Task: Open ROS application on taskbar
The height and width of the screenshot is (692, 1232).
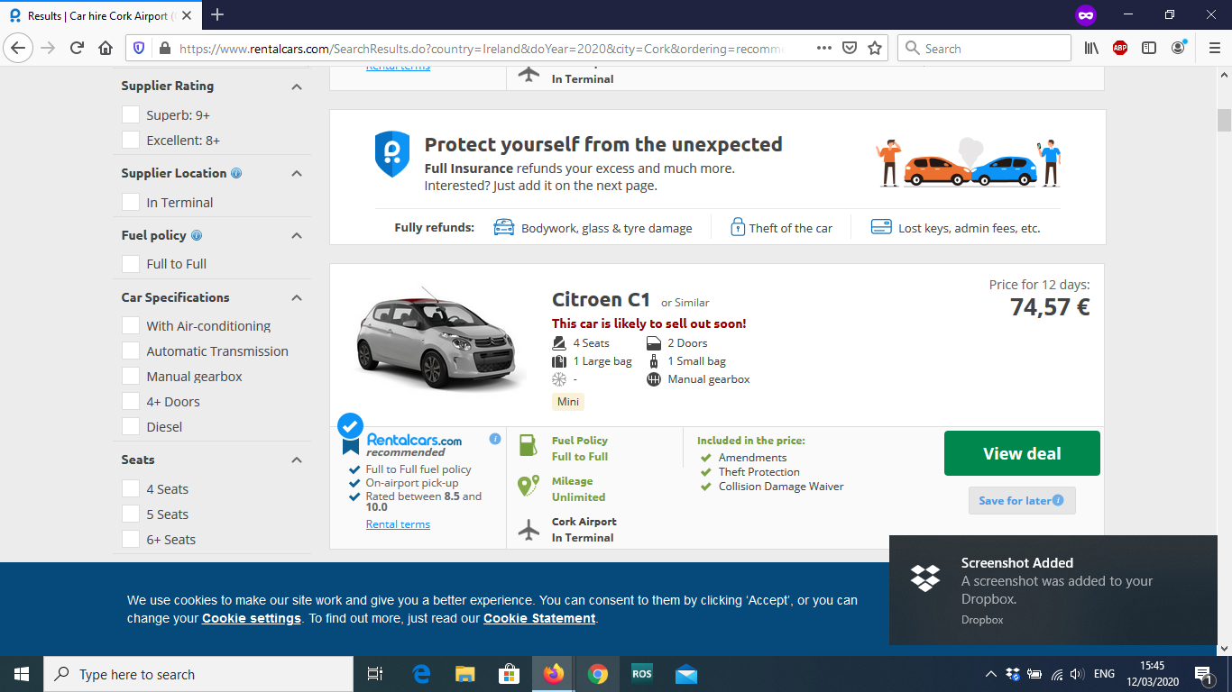Action: (641, 674)
